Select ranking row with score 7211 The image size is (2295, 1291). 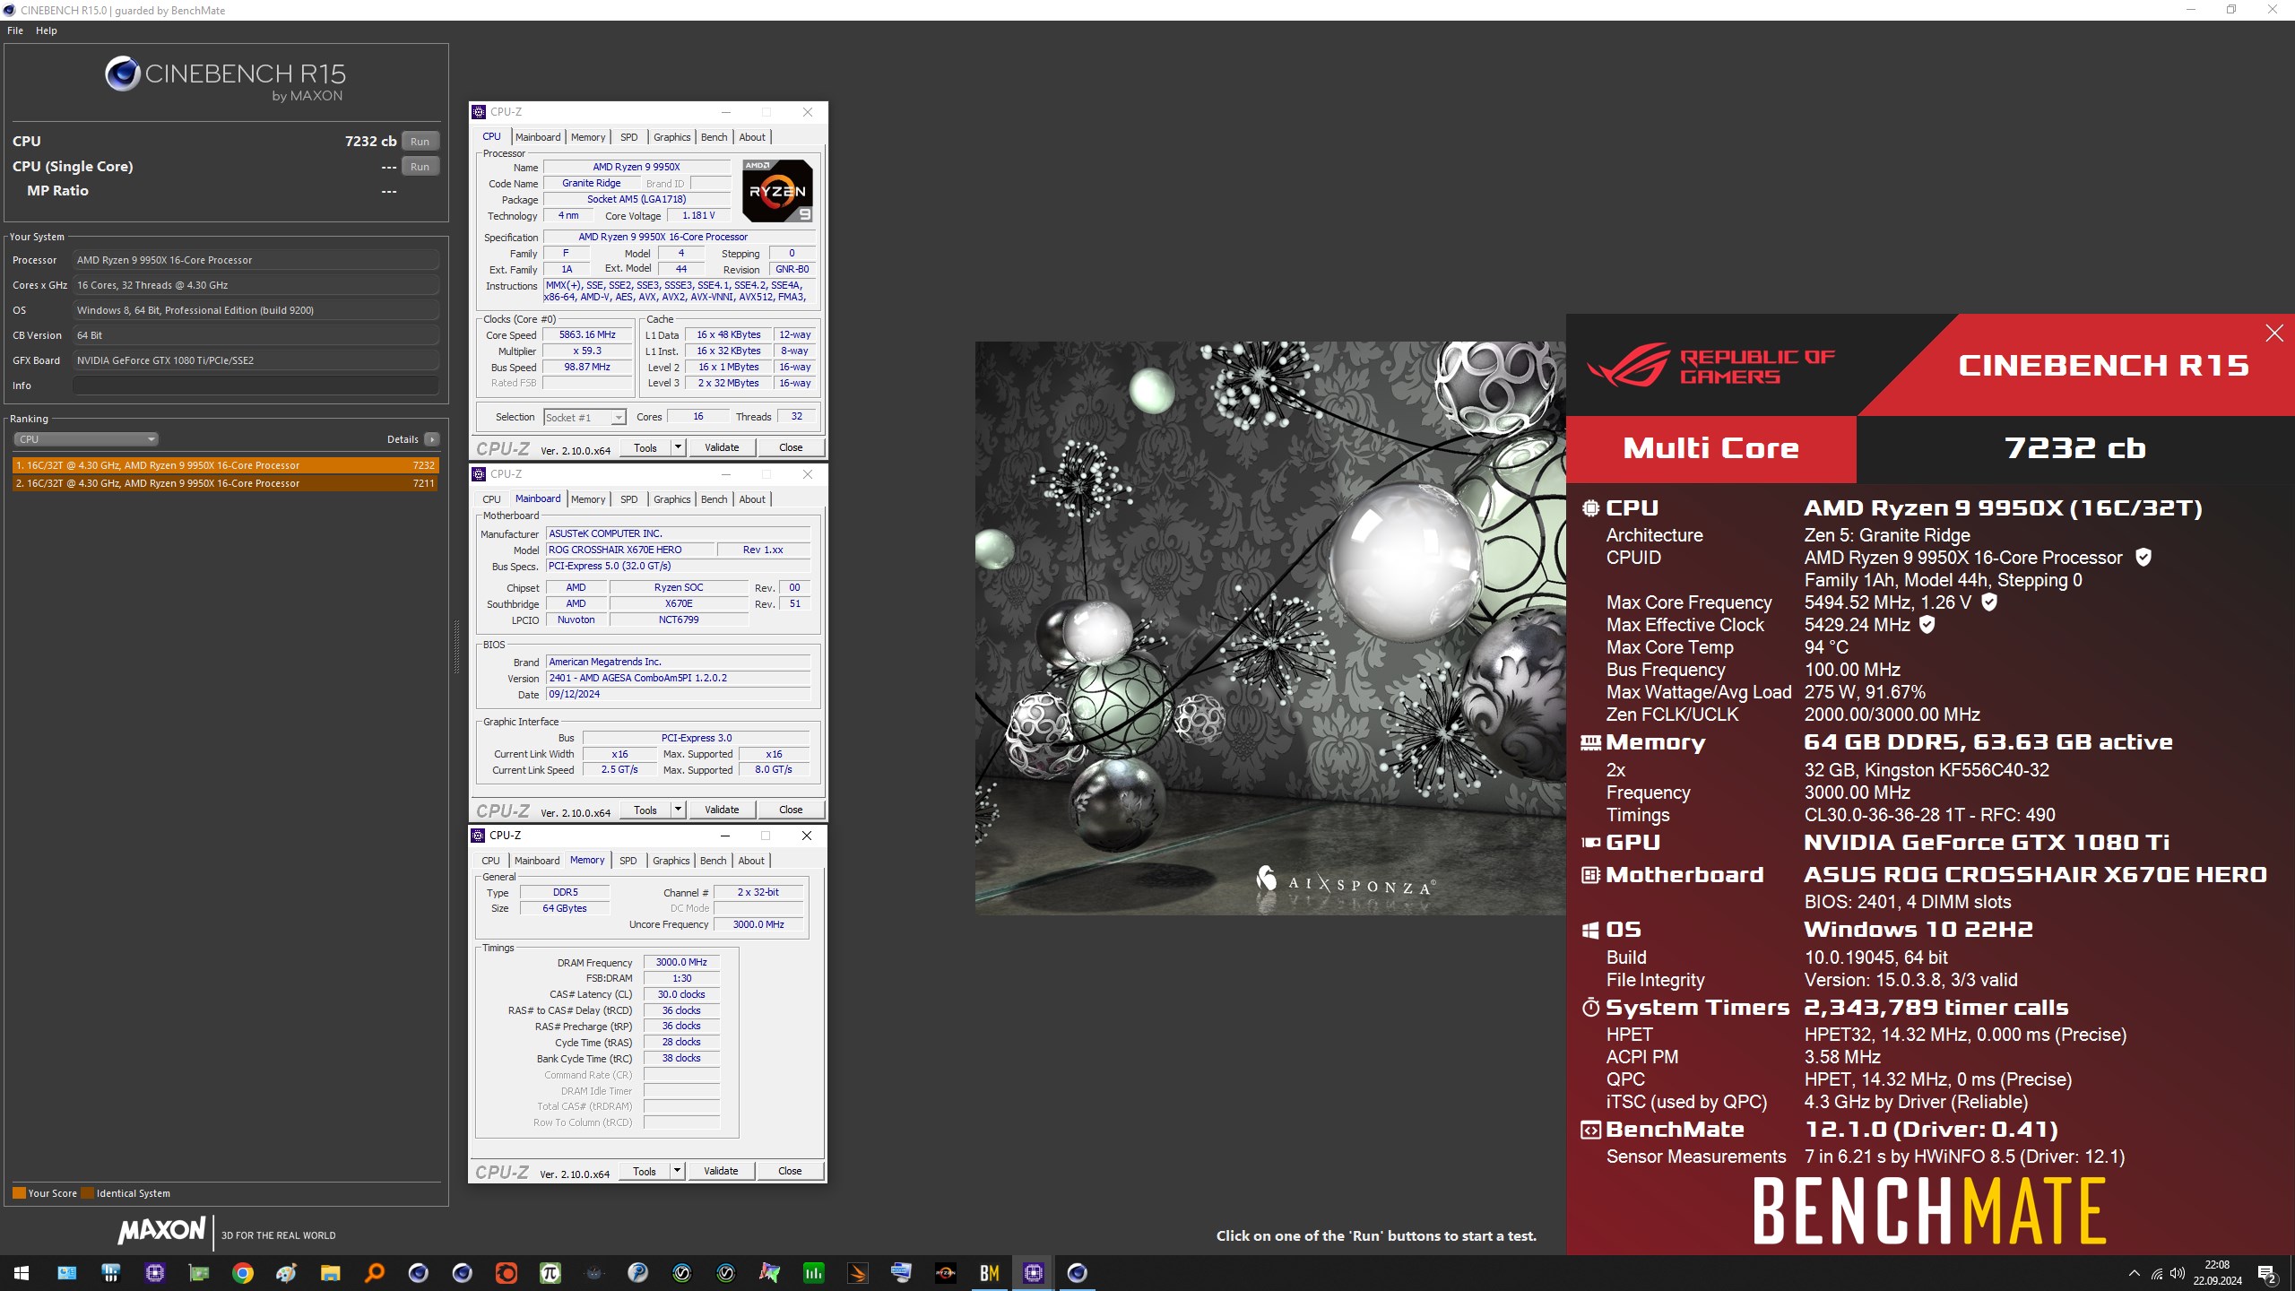pos(225,483)
